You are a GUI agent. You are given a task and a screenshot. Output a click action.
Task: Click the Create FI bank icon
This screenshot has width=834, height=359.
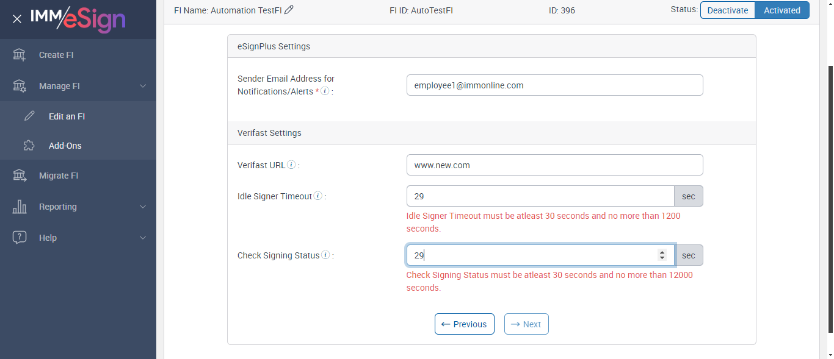click(x=20, y=55)
